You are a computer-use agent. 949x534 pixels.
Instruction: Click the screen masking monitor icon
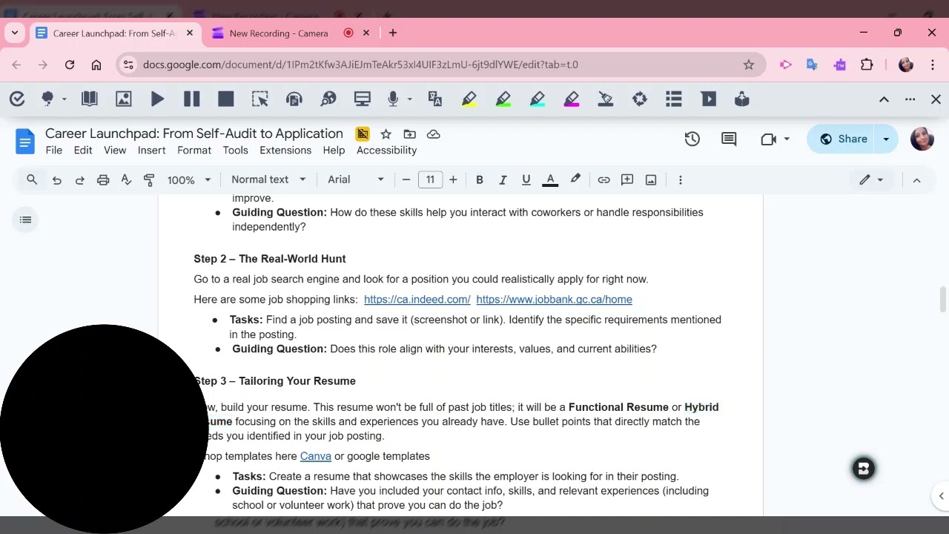[x=362, y=99]
